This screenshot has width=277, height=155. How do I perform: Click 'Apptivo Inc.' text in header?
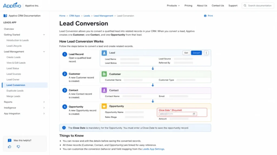coord(32,6)
